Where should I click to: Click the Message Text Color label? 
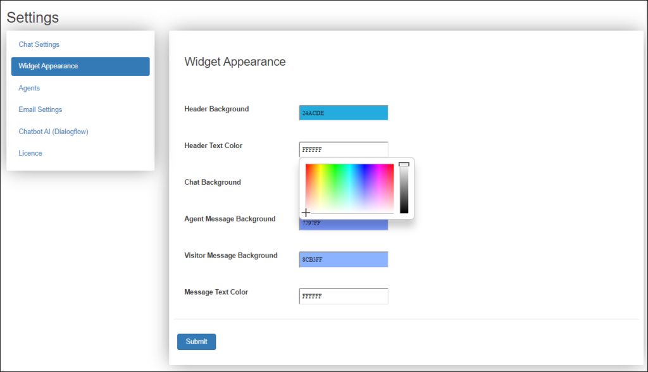[x=216, y=292]
